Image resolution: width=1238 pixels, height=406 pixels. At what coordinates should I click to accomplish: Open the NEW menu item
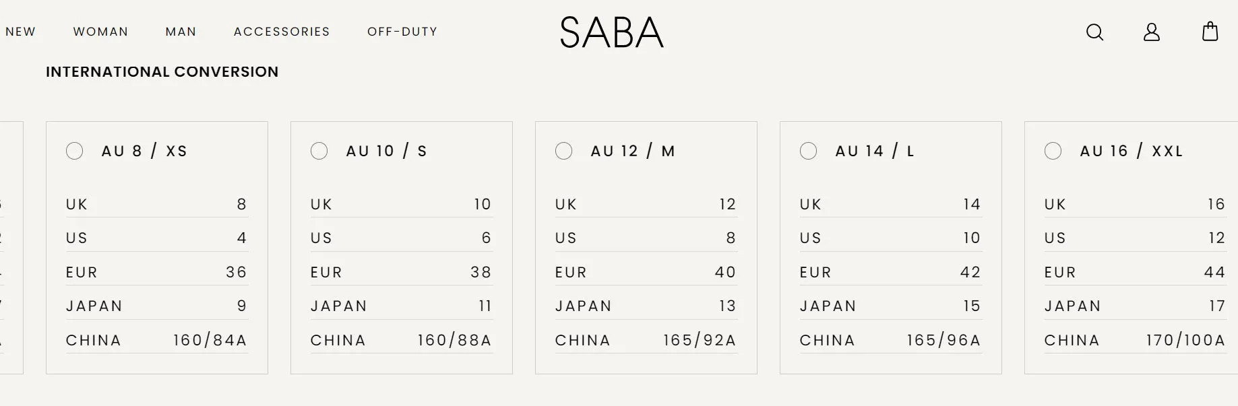coord(20,32)
